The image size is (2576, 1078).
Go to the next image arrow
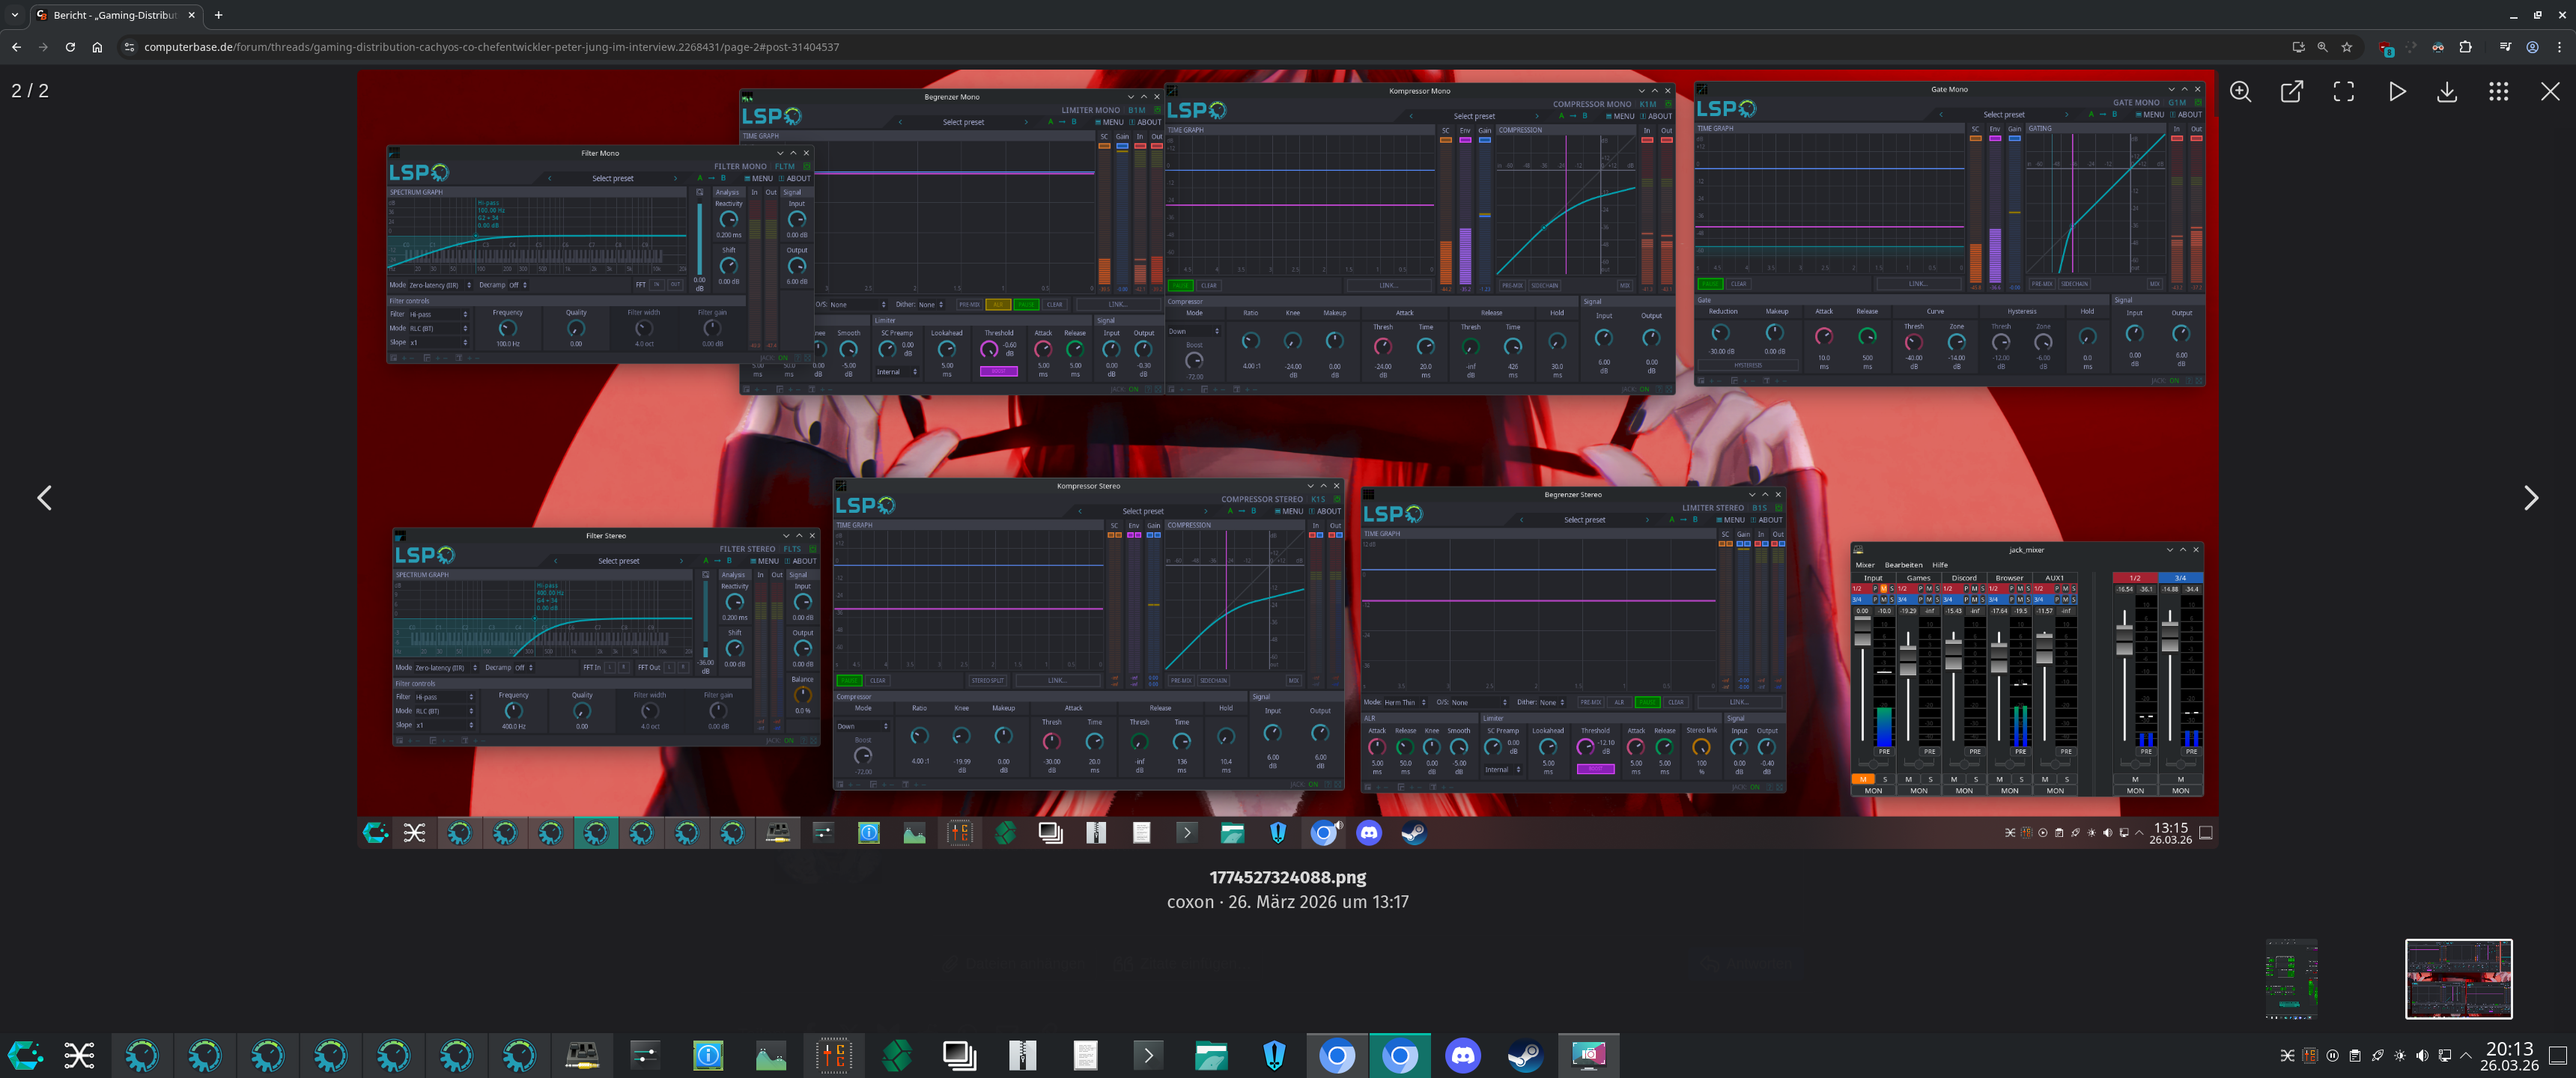point(2530,498)
